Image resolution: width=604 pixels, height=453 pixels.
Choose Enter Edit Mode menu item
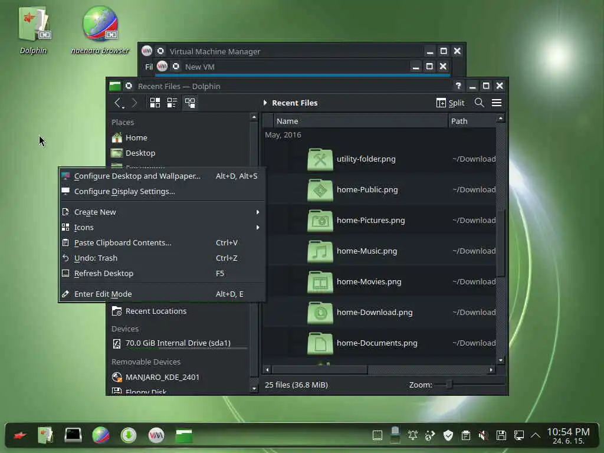point(162,294)
